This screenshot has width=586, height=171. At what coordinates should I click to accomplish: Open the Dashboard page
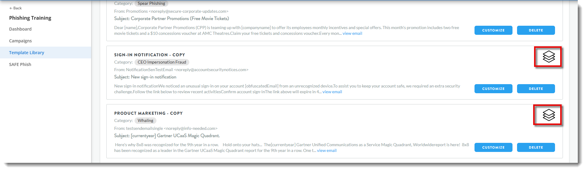click(x=20, y=29)
